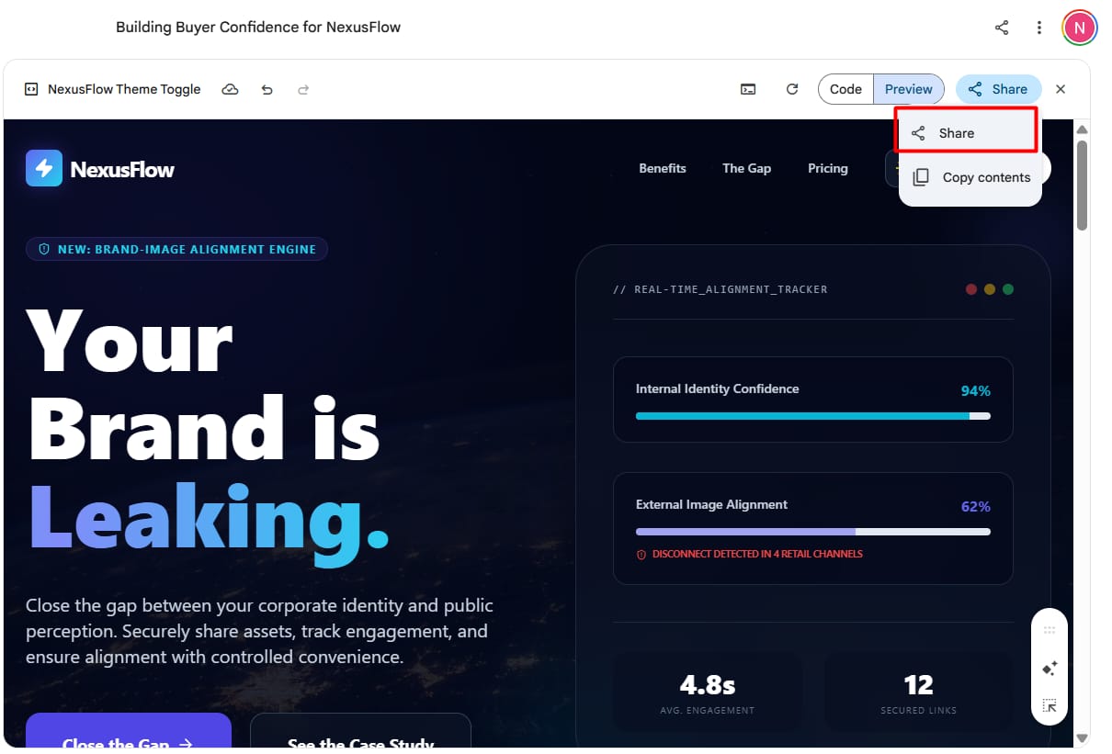Click "See the Case Study" button
This screenshot has height=754, width=1112.
pyautogui.click(x=360, y=742)
